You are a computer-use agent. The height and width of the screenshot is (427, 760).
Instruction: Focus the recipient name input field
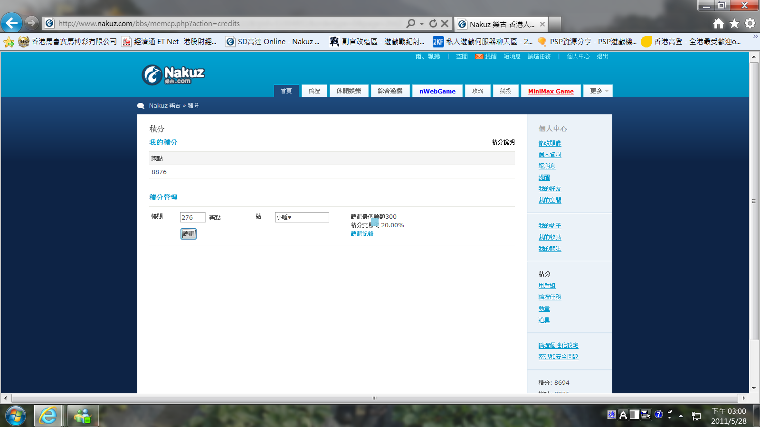tap(302, 217)
